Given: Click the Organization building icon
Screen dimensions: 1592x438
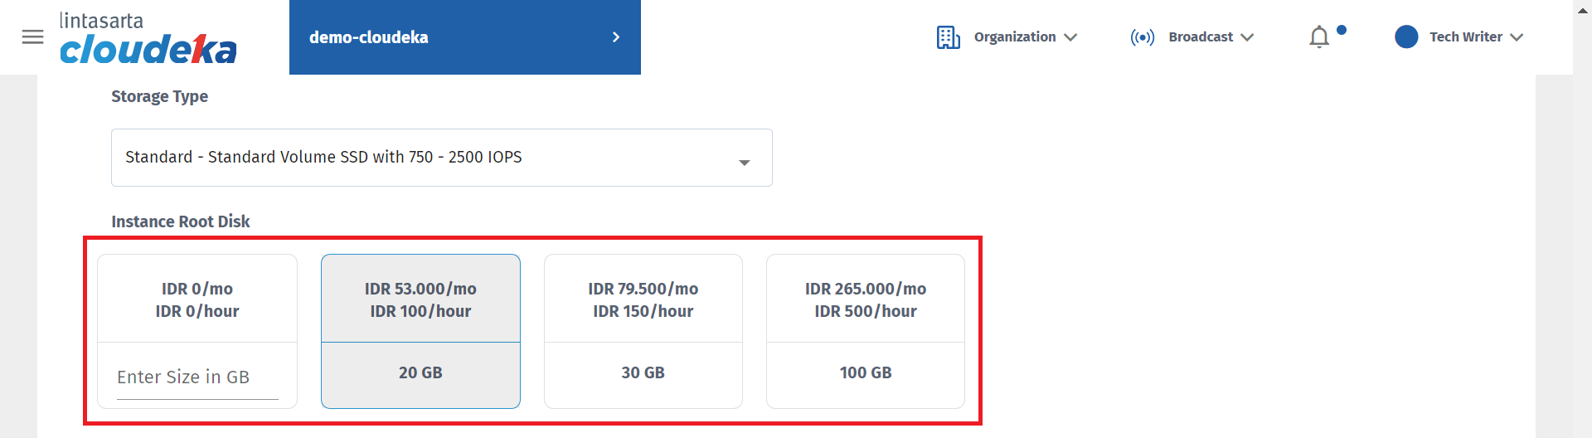Looking at the screenshot, I should point(948,37).
